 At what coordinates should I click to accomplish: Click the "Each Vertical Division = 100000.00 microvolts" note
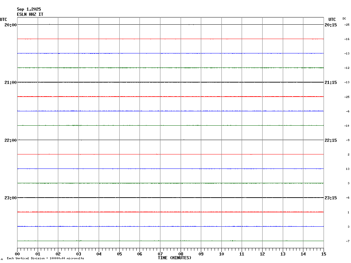pyautogui.click(x=46, y=258)
